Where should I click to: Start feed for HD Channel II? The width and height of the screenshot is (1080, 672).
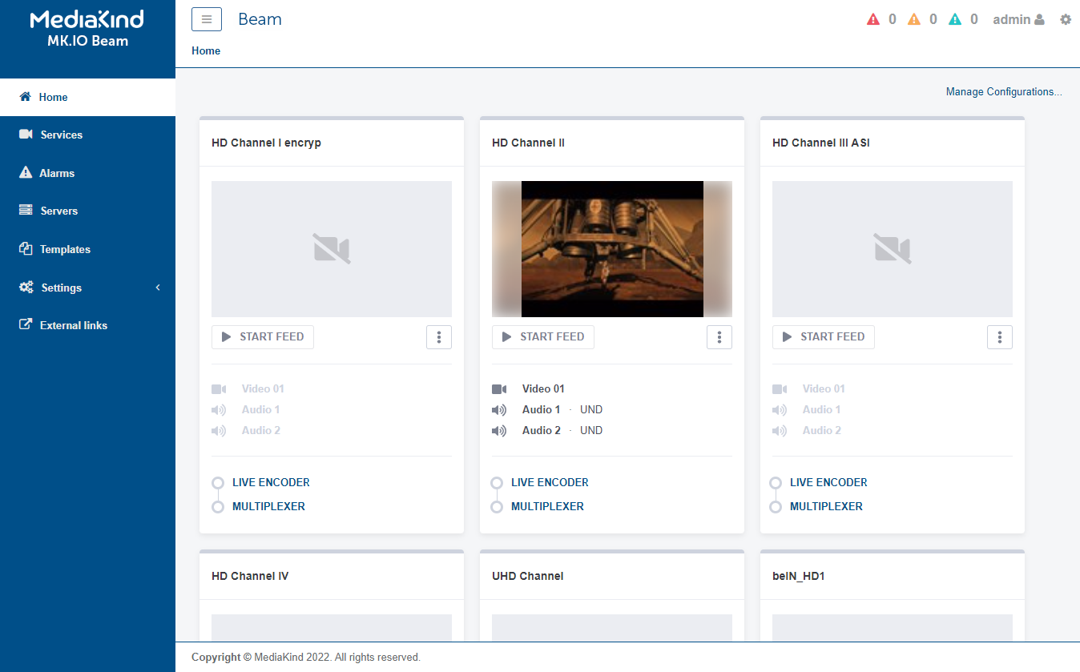[x=543, y=337]
